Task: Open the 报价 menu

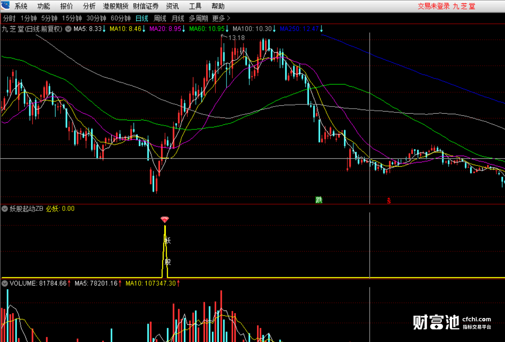Action: pyautogui.click(x=67, y=6)
